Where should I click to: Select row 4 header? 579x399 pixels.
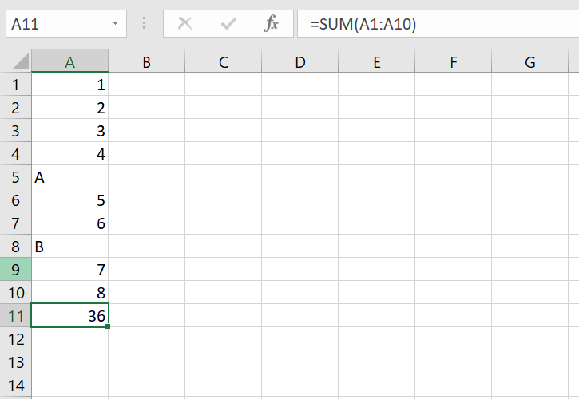coord(15,153)
